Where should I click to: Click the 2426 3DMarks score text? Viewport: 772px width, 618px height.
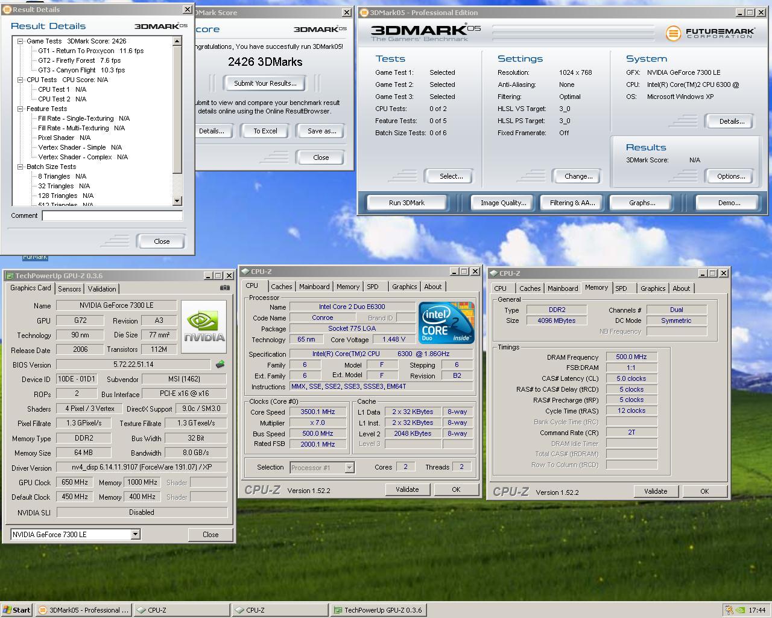[x=265, y=62]
